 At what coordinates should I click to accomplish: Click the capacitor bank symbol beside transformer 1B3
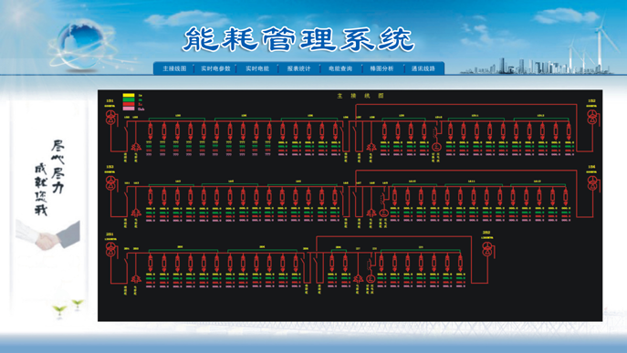click(x=136, y=213)
